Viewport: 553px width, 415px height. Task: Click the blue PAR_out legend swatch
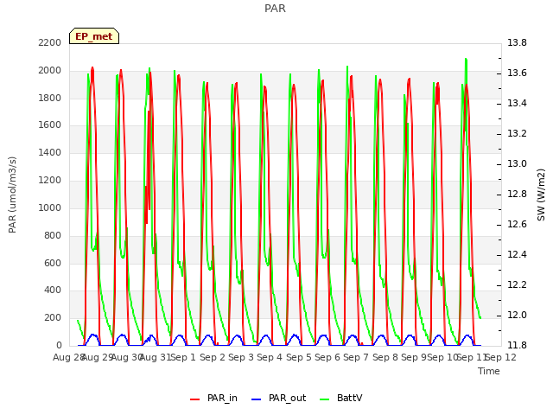[256, 399]
